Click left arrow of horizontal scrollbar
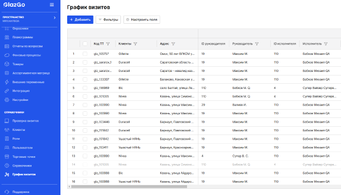Image resolution: width=341 pixels, height=195 pixels. (69, 187)
